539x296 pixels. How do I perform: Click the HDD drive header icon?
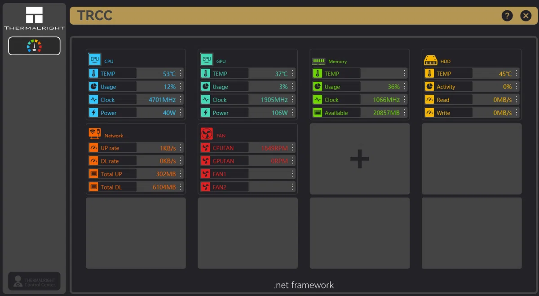pyautogui.click(x=431, y=60)
